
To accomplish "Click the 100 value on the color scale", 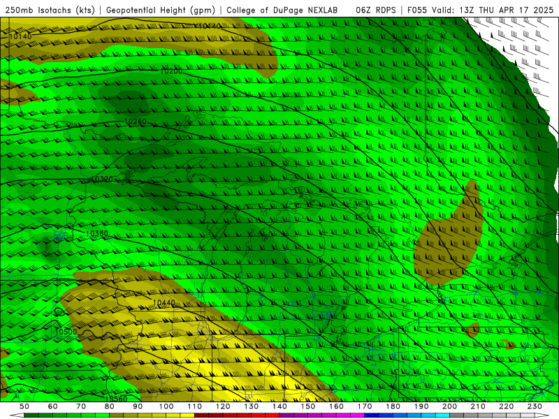I will coord(166,406).
